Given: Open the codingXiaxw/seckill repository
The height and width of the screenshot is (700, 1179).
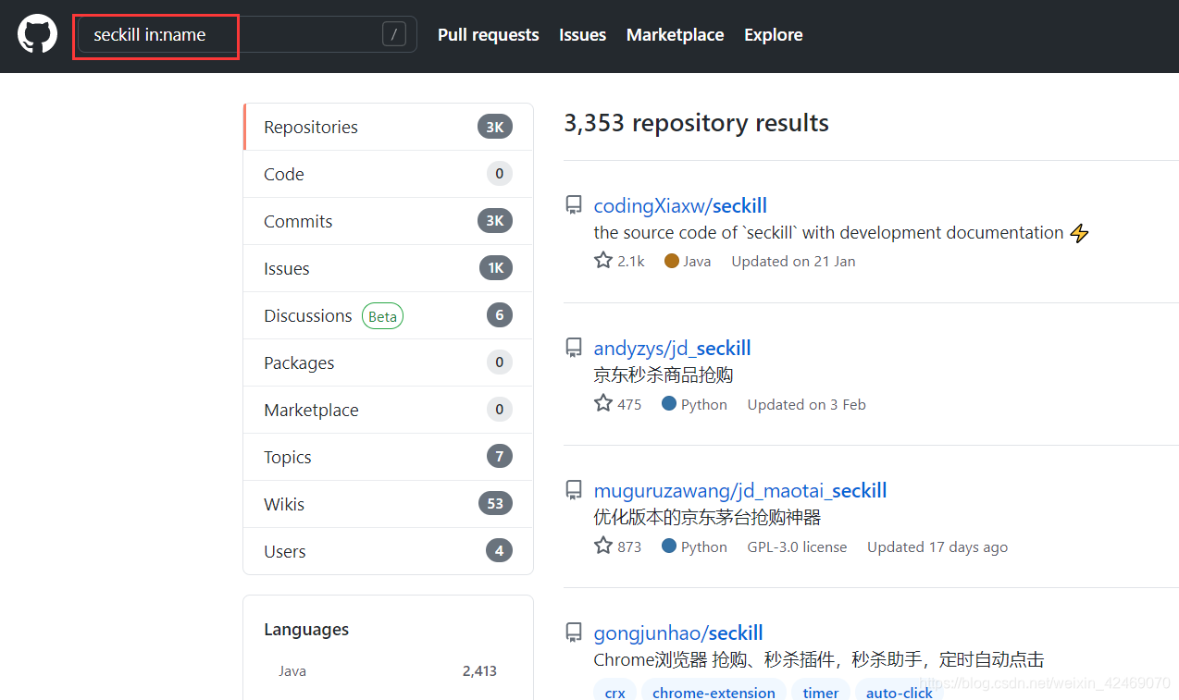Looking at the screenshot, I should [680, 205].
